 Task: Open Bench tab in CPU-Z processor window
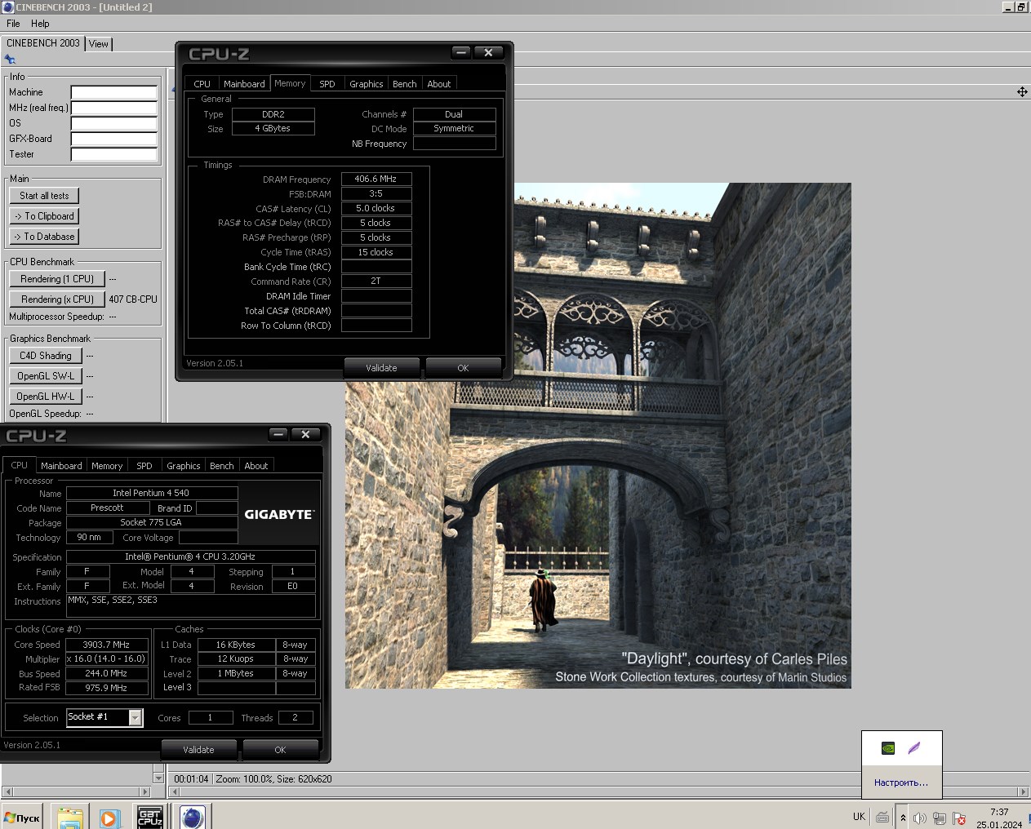pos(222,466)
